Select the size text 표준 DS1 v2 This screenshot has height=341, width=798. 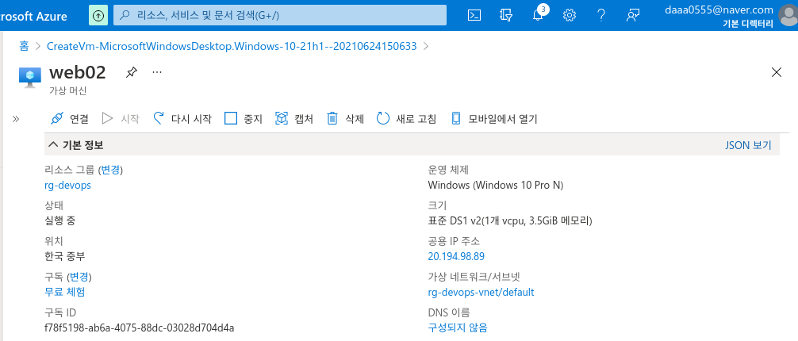pyautogui.click(x=454, y=221)
